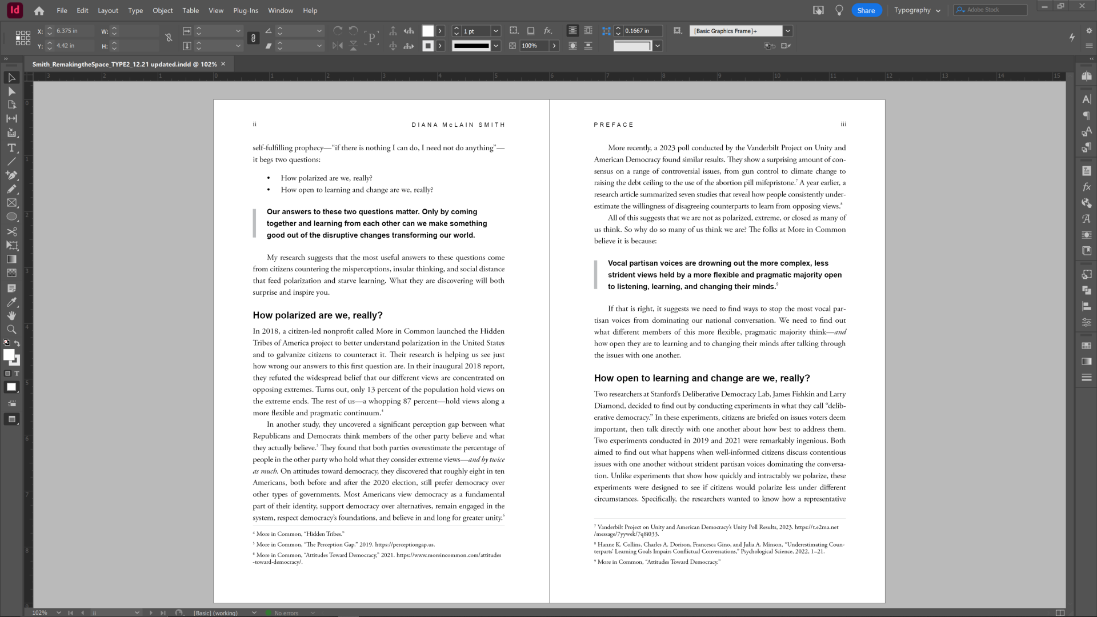Open the Object menu
Viewport: 1097px width, 617px height.
coord(163,10)
